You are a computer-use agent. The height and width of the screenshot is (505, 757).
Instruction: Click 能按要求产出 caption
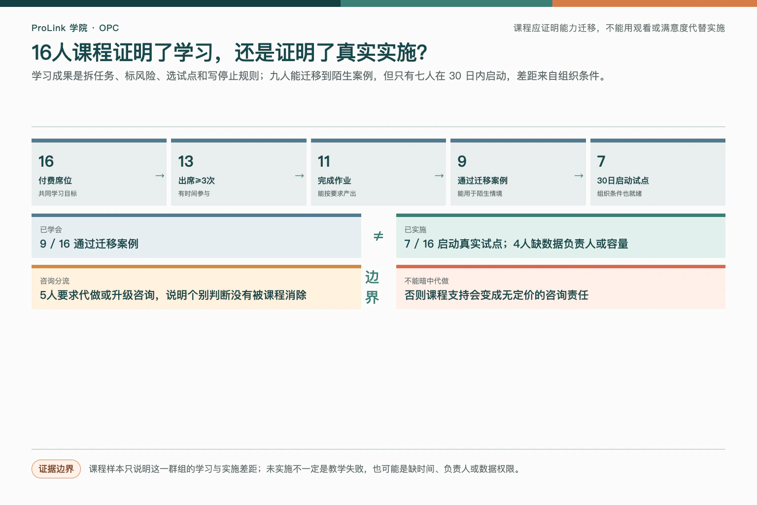click(337, 194)
